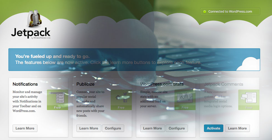Configure the Publicize module
The image size is (272, 140).
coord(113,128)
